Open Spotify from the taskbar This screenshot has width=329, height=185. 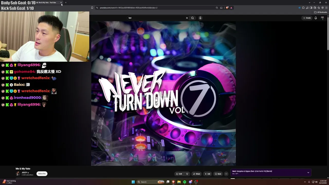point(185,182)
